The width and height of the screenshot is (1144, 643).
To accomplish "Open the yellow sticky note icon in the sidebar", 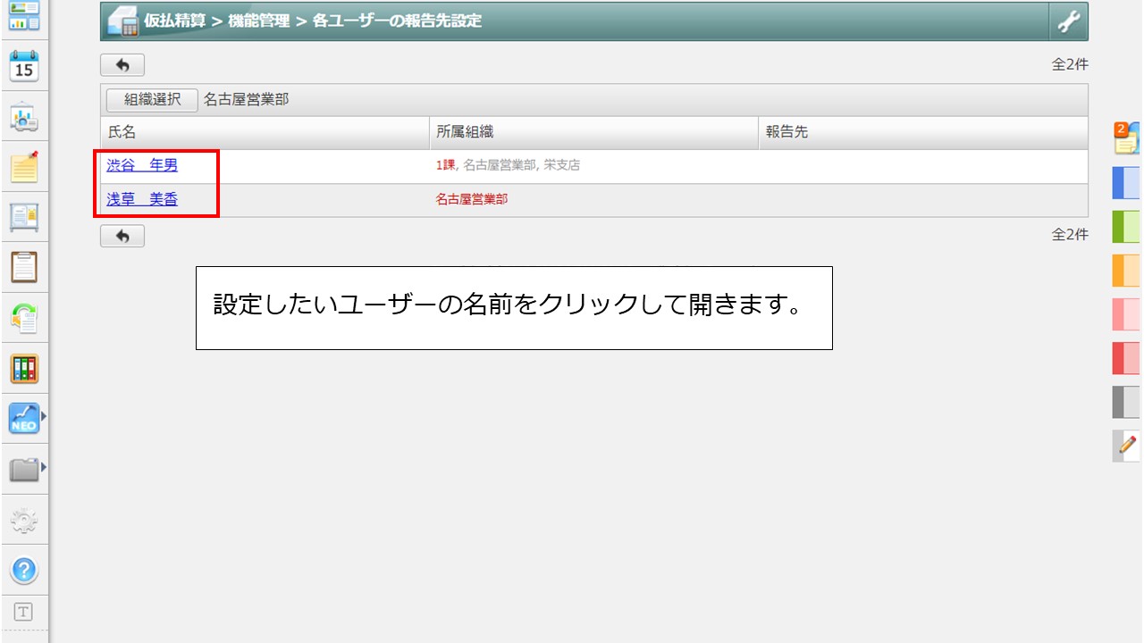I will pyautogui.click(x=24, y=167).
